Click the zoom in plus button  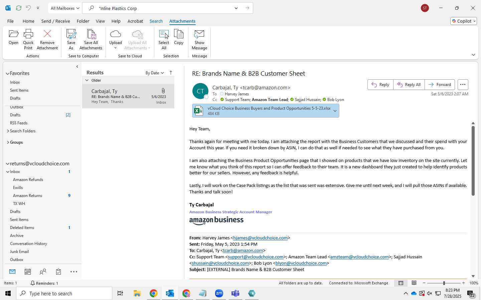tap(463, 283)
